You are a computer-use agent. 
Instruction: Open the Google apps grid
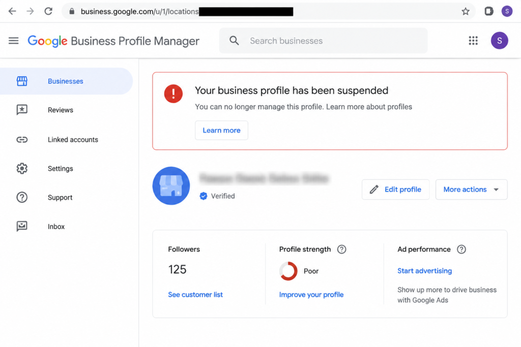coord(473,41)
